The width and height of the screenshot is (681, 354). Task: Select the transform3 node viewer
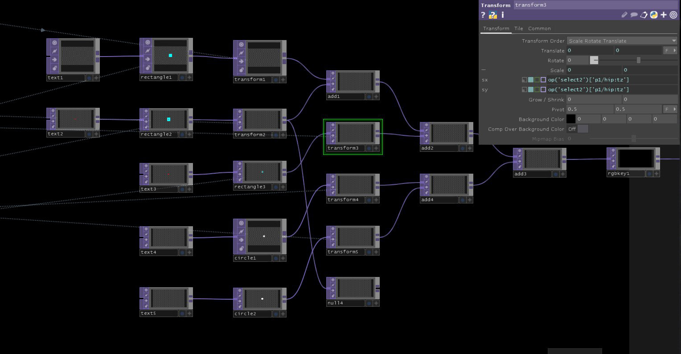pyautogui.click(x=356, y=133)
